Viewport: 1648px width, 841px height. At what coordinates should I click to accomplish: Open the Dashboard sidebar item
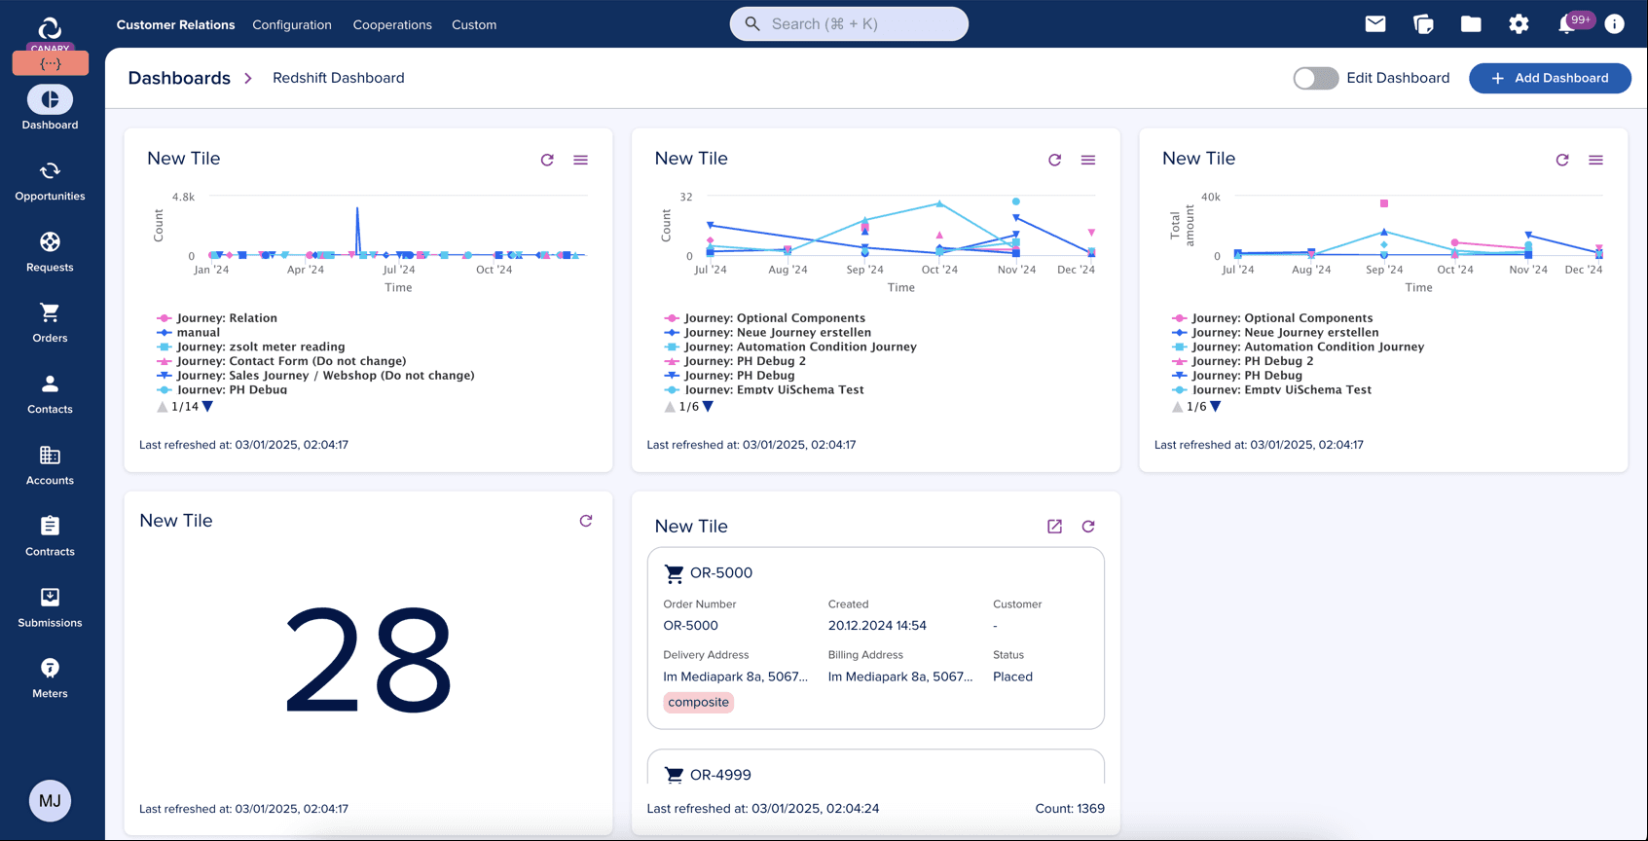[50, 108]
